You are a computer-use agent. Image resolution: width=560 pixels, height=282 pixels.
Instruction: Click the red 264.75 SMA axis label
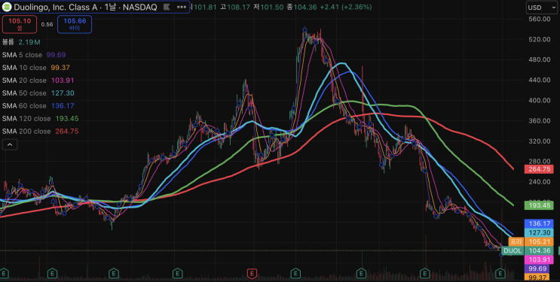pos(539,169)
